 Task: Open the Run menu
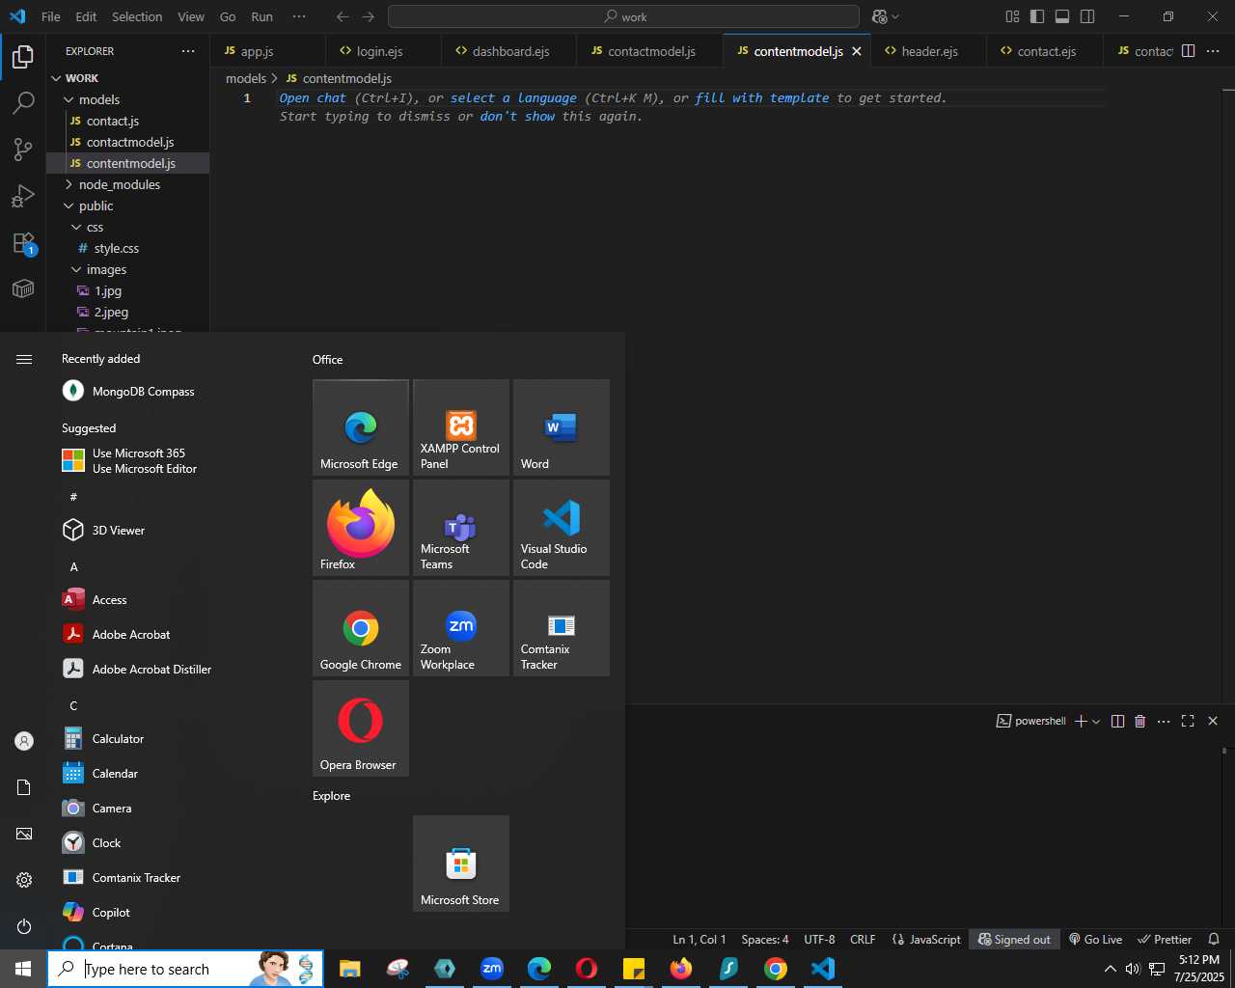[x=261, y=16]
